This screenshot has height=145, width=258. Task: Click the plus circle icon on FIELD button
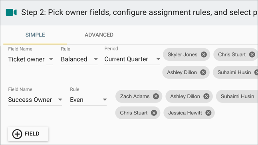17,134
